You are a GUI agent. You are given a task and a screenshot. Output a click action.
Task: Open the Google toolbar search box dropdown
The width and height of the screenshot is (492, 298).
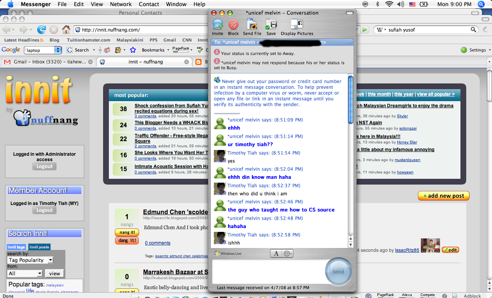click(58, 50)
